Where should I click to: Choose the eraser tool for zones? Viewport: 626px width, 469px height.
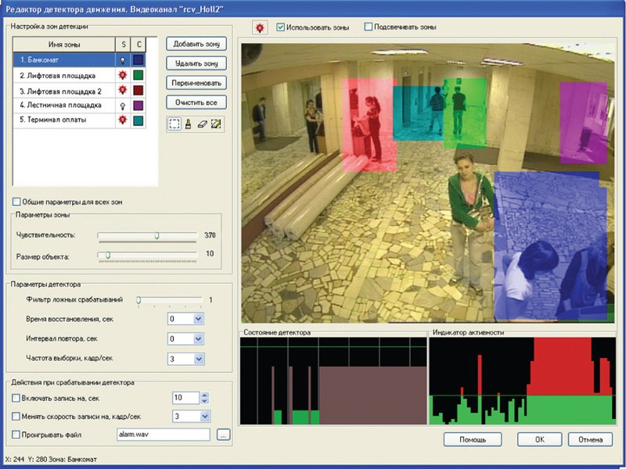(203, 124)
